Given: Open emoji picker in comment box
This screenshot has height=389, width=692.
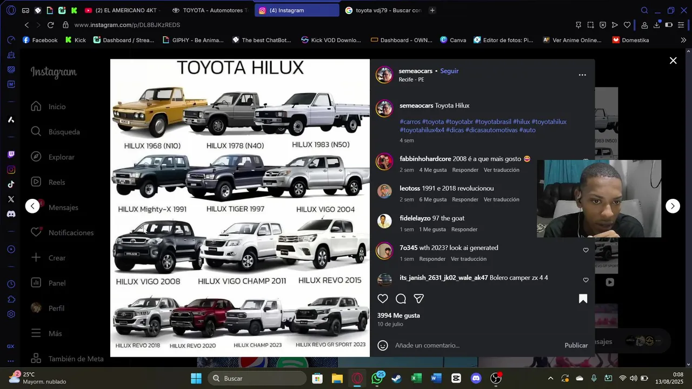Looking at the screenshot, I should point(383,345).
